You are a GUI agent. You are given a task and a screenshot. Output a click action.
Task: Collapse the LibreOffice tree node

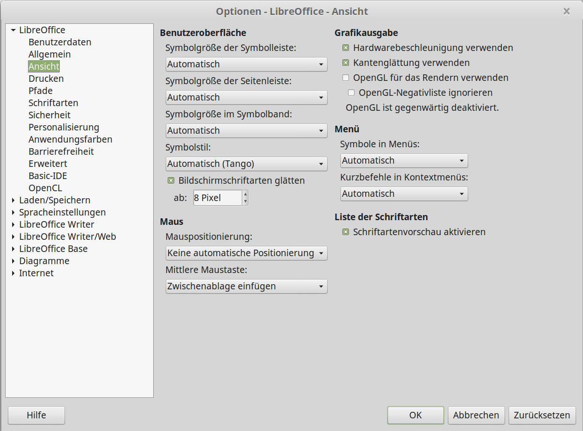pos(13,30)
